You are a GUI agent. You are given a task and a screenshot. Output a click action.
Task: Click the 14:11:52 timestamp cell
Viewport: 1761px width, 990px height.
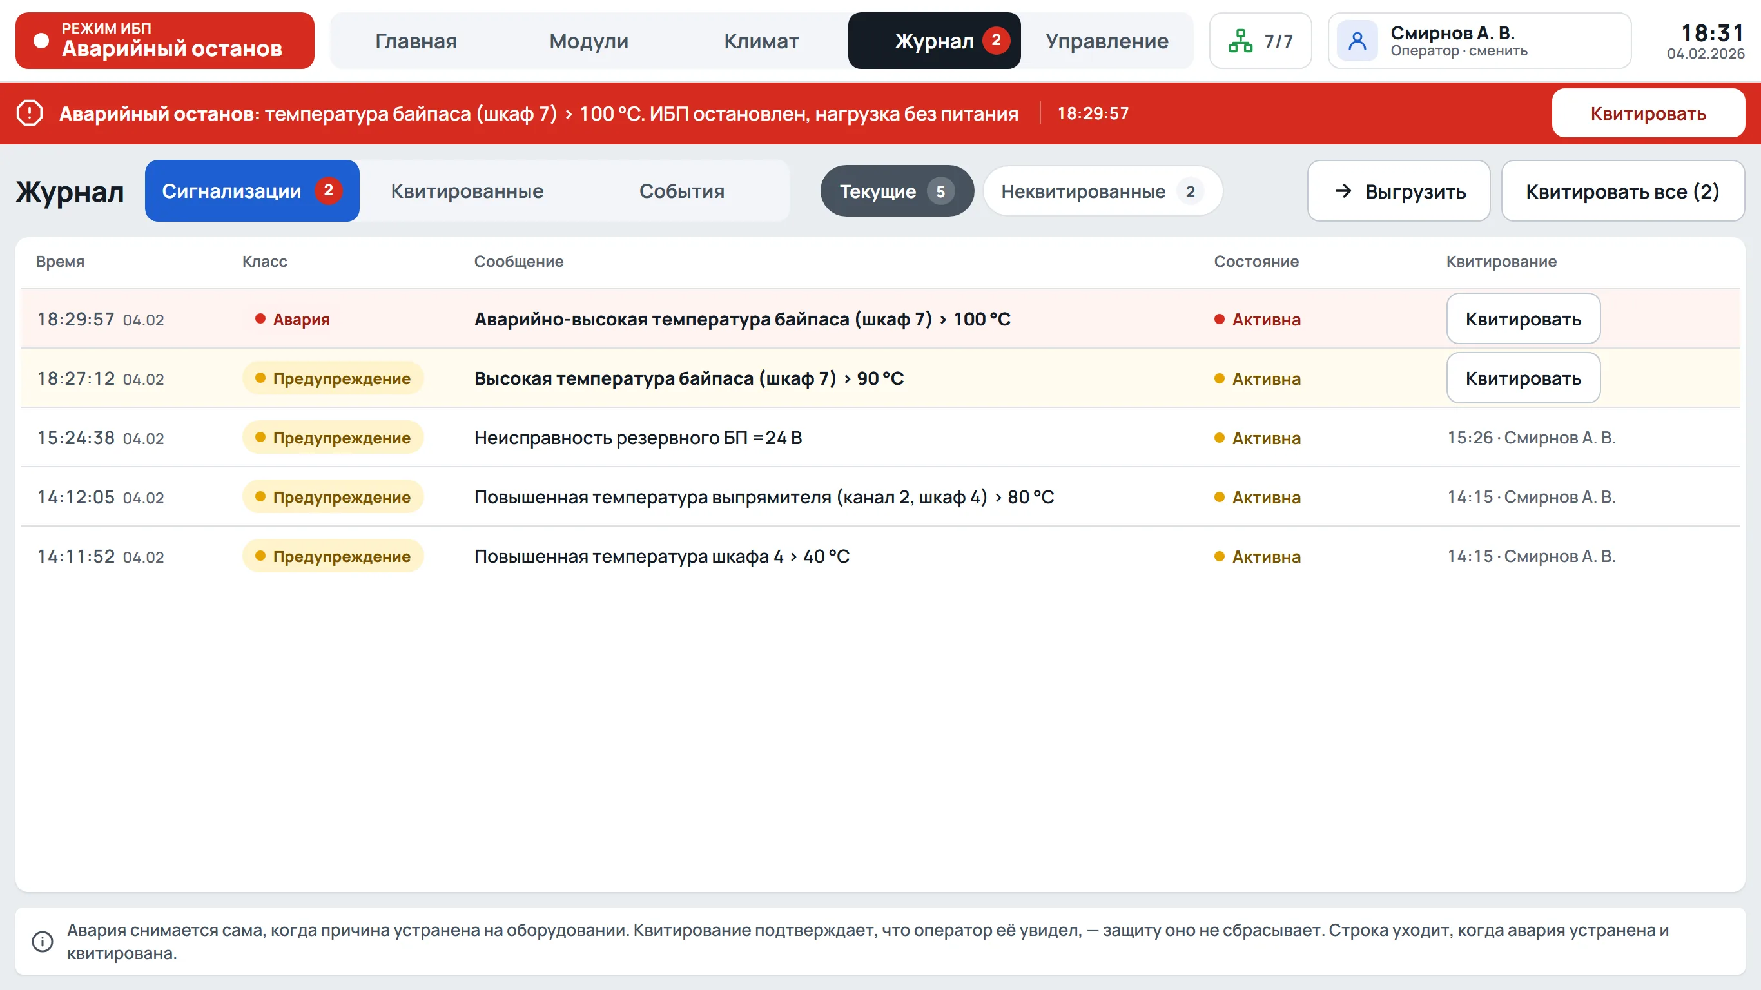coord(101,556)
